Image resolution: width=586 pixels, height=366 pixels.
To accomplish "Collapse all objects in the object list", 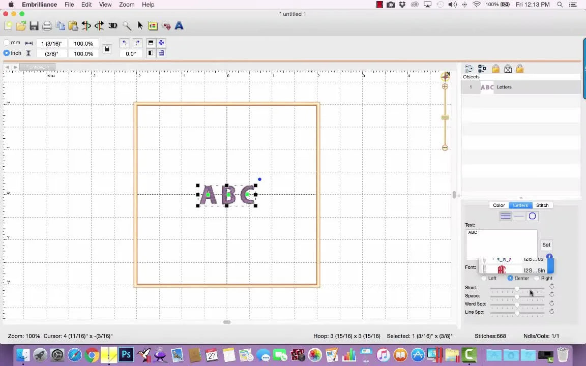I will click(x=482, y=69).
